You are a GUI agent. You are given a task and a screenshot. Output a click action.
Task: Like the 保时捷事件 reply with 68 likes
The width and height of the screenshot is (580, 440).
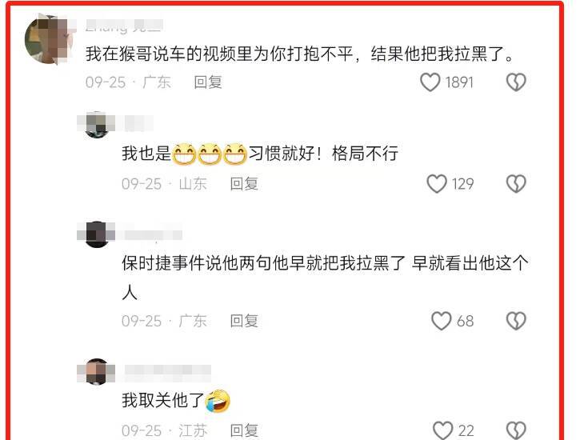point(442,321)
